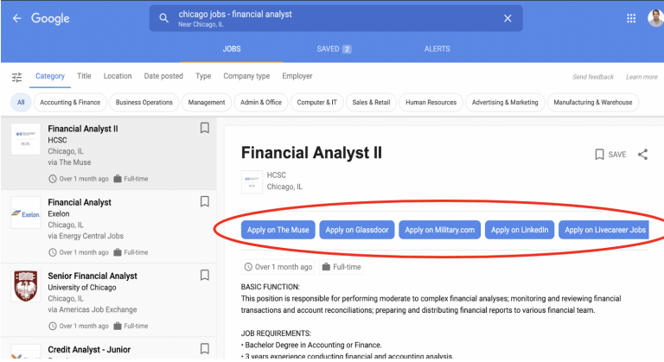Click into the job search box

(335, 18)
